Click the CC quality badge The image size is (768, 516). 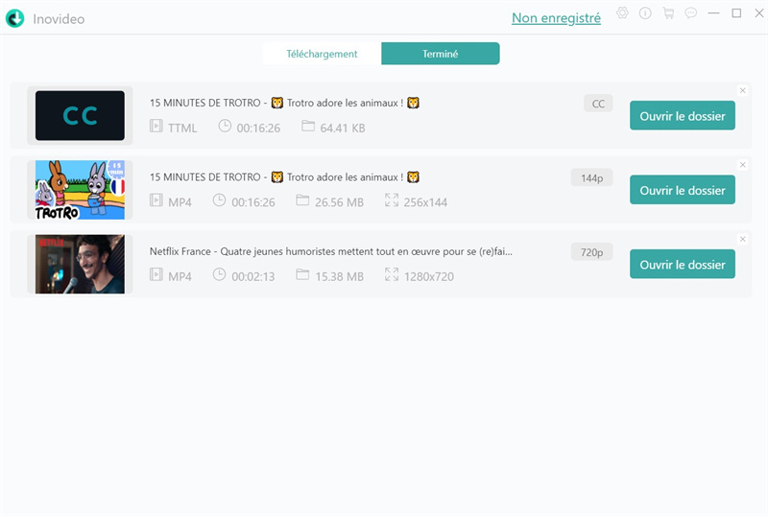click(598, 104)
